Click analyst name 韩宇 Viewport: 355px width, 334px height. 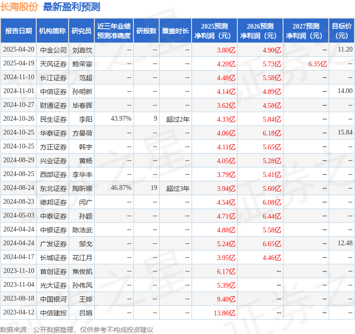(86, 147)
